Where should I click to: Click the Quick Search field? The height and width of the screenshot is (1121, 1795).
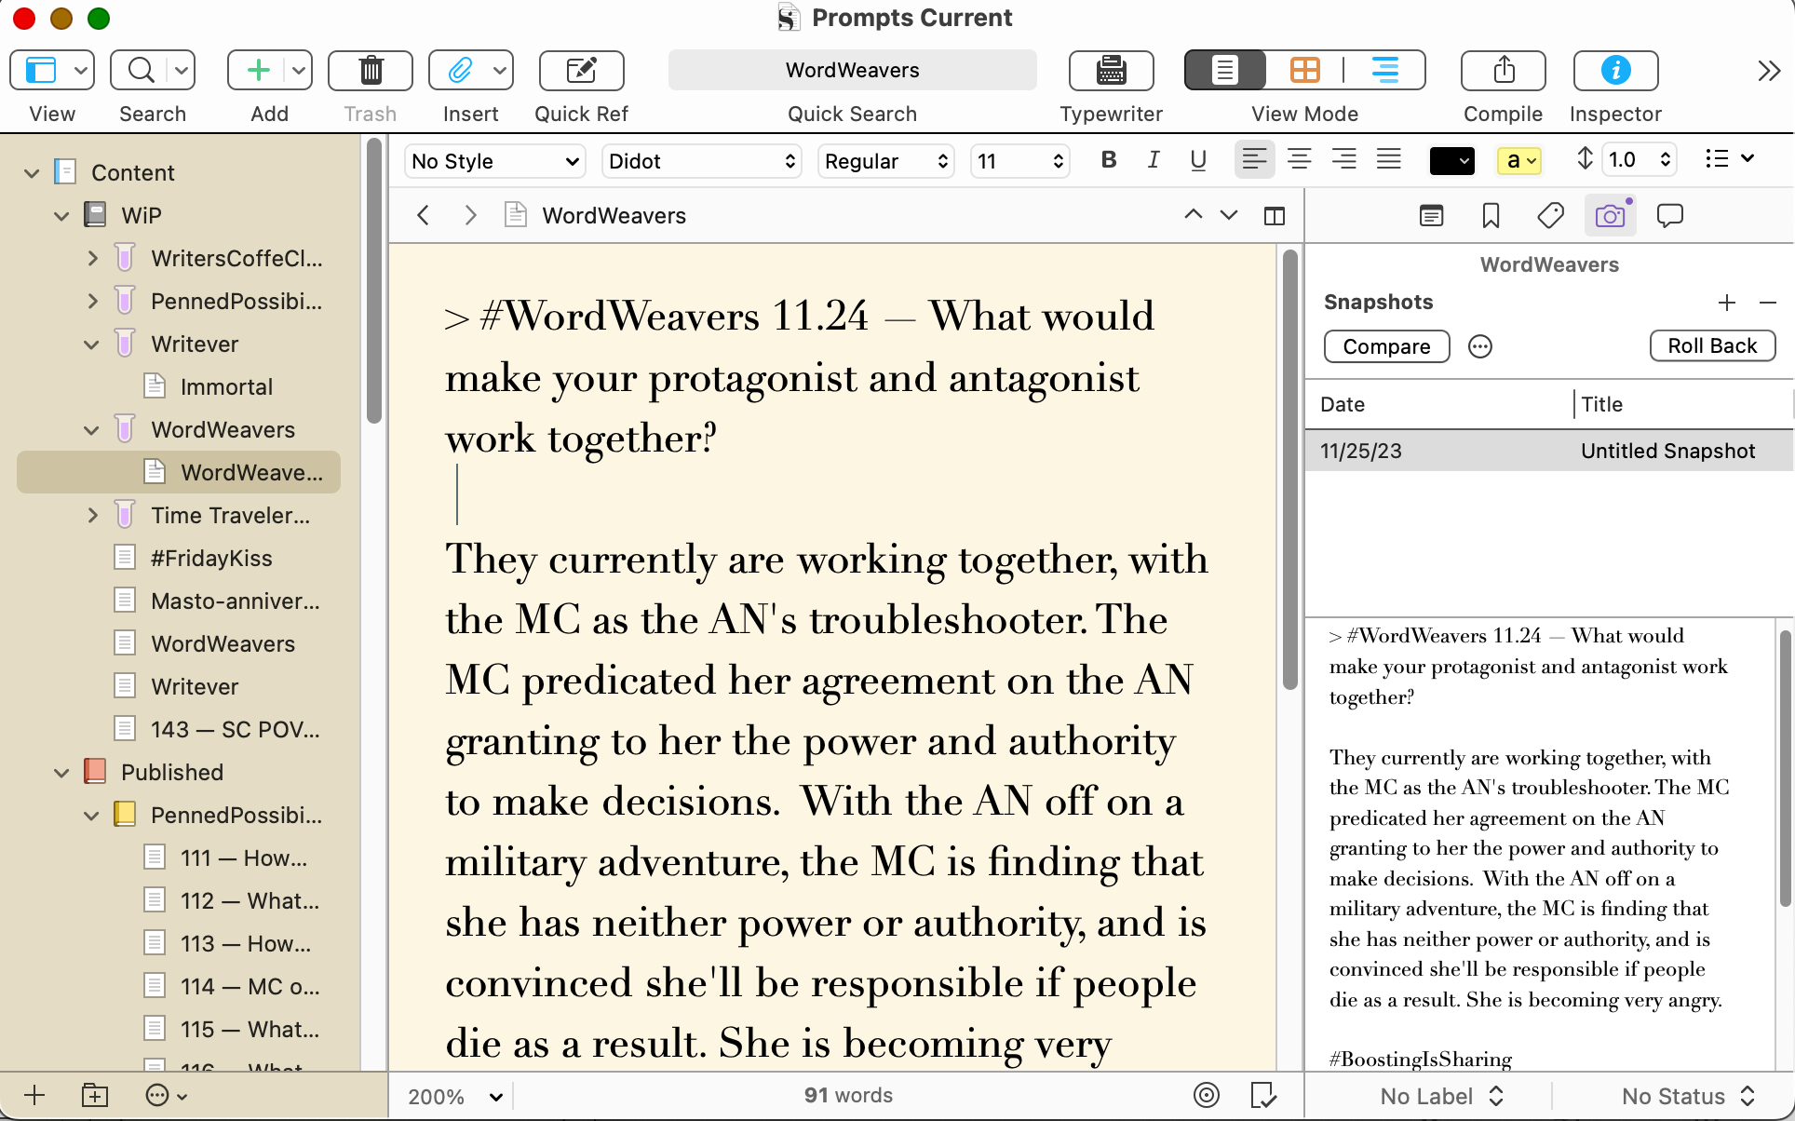pyautogui.click(x=852, y=70)
